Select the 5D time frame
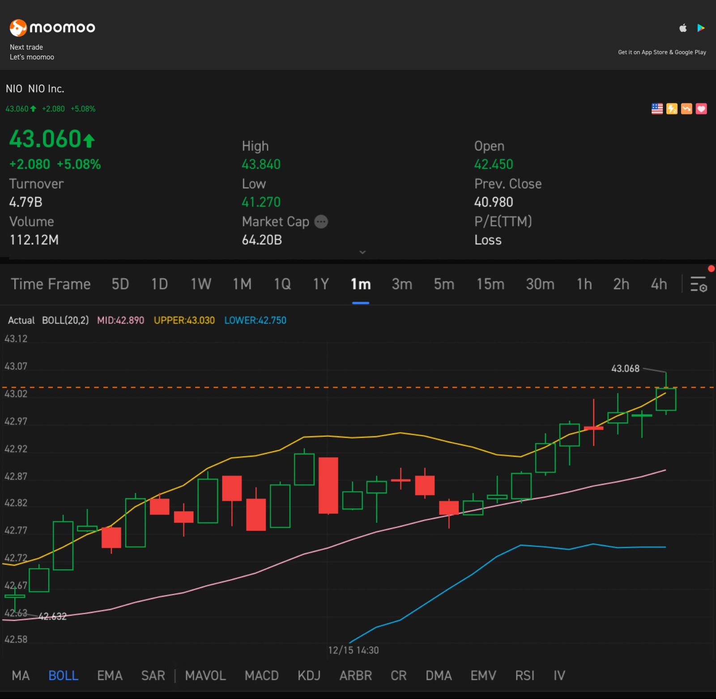 click(x=120, y=284)
